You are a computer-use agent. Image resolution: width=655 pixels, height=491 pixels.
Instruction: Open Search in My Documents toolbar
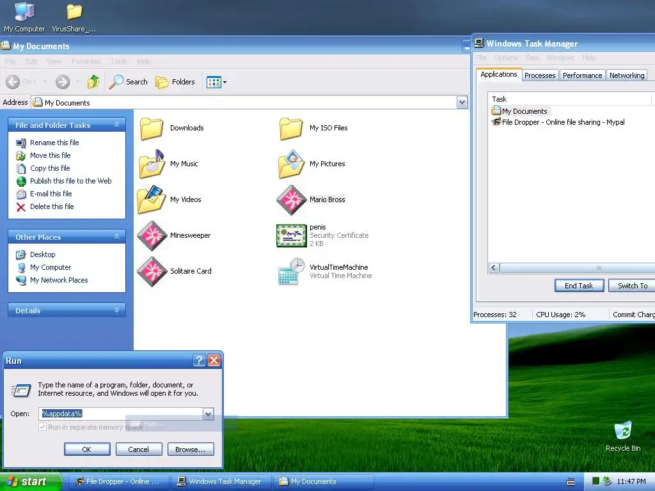(x=128, y=82)
